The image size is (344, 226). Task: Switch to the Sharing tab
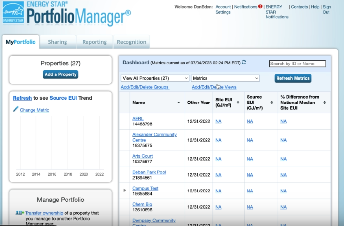[57, 42]
